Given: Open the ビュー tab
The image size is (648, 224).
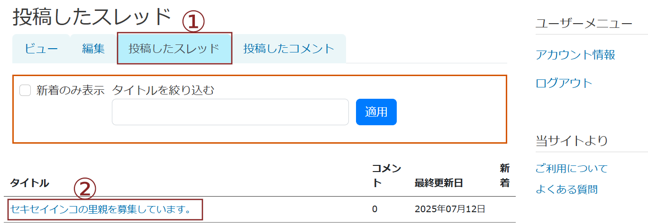Looking at the screenshot, I should [x=41, y=48].
